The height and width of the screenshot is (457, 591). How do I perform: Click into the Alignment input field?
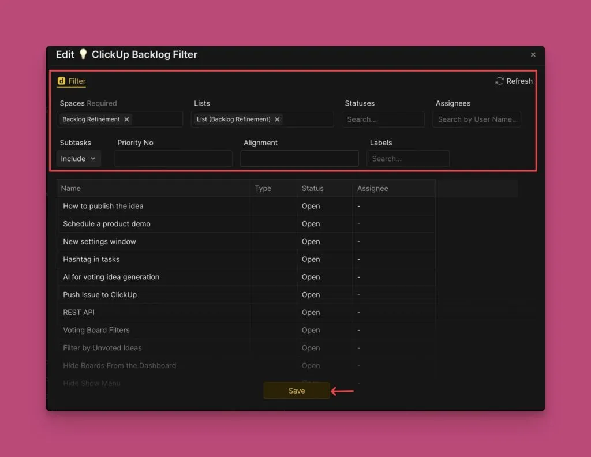299,159
